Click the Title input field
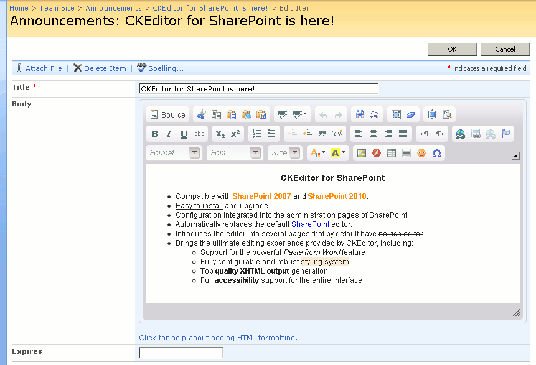 point(259,89)
